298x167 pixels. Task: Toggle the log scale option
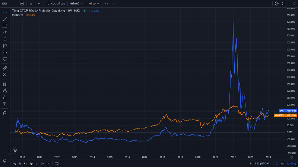tap(282, 163)
